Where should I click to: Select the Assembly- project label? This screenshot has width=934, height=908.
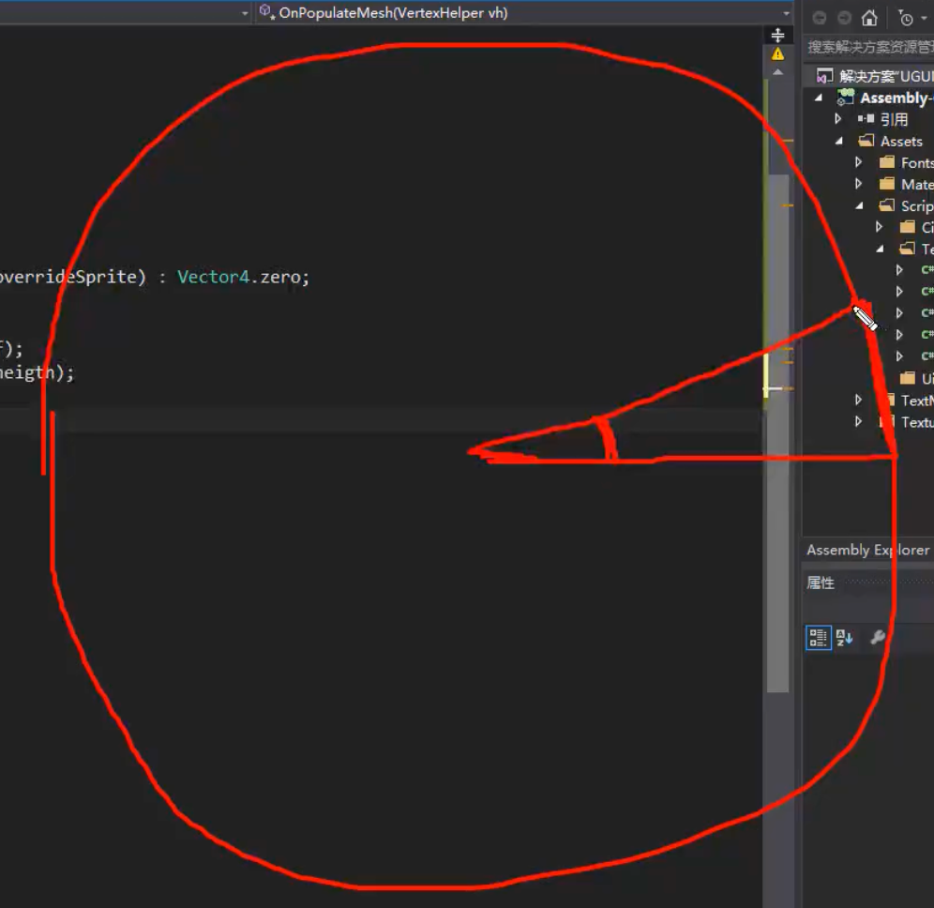tap(896, 98)
